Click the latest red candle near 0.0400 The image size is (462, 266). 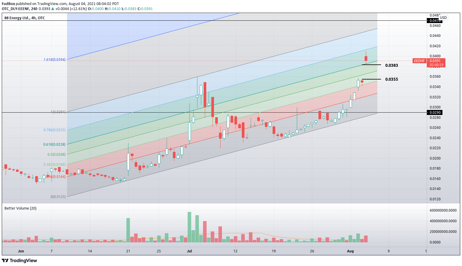tap(366, 59)
